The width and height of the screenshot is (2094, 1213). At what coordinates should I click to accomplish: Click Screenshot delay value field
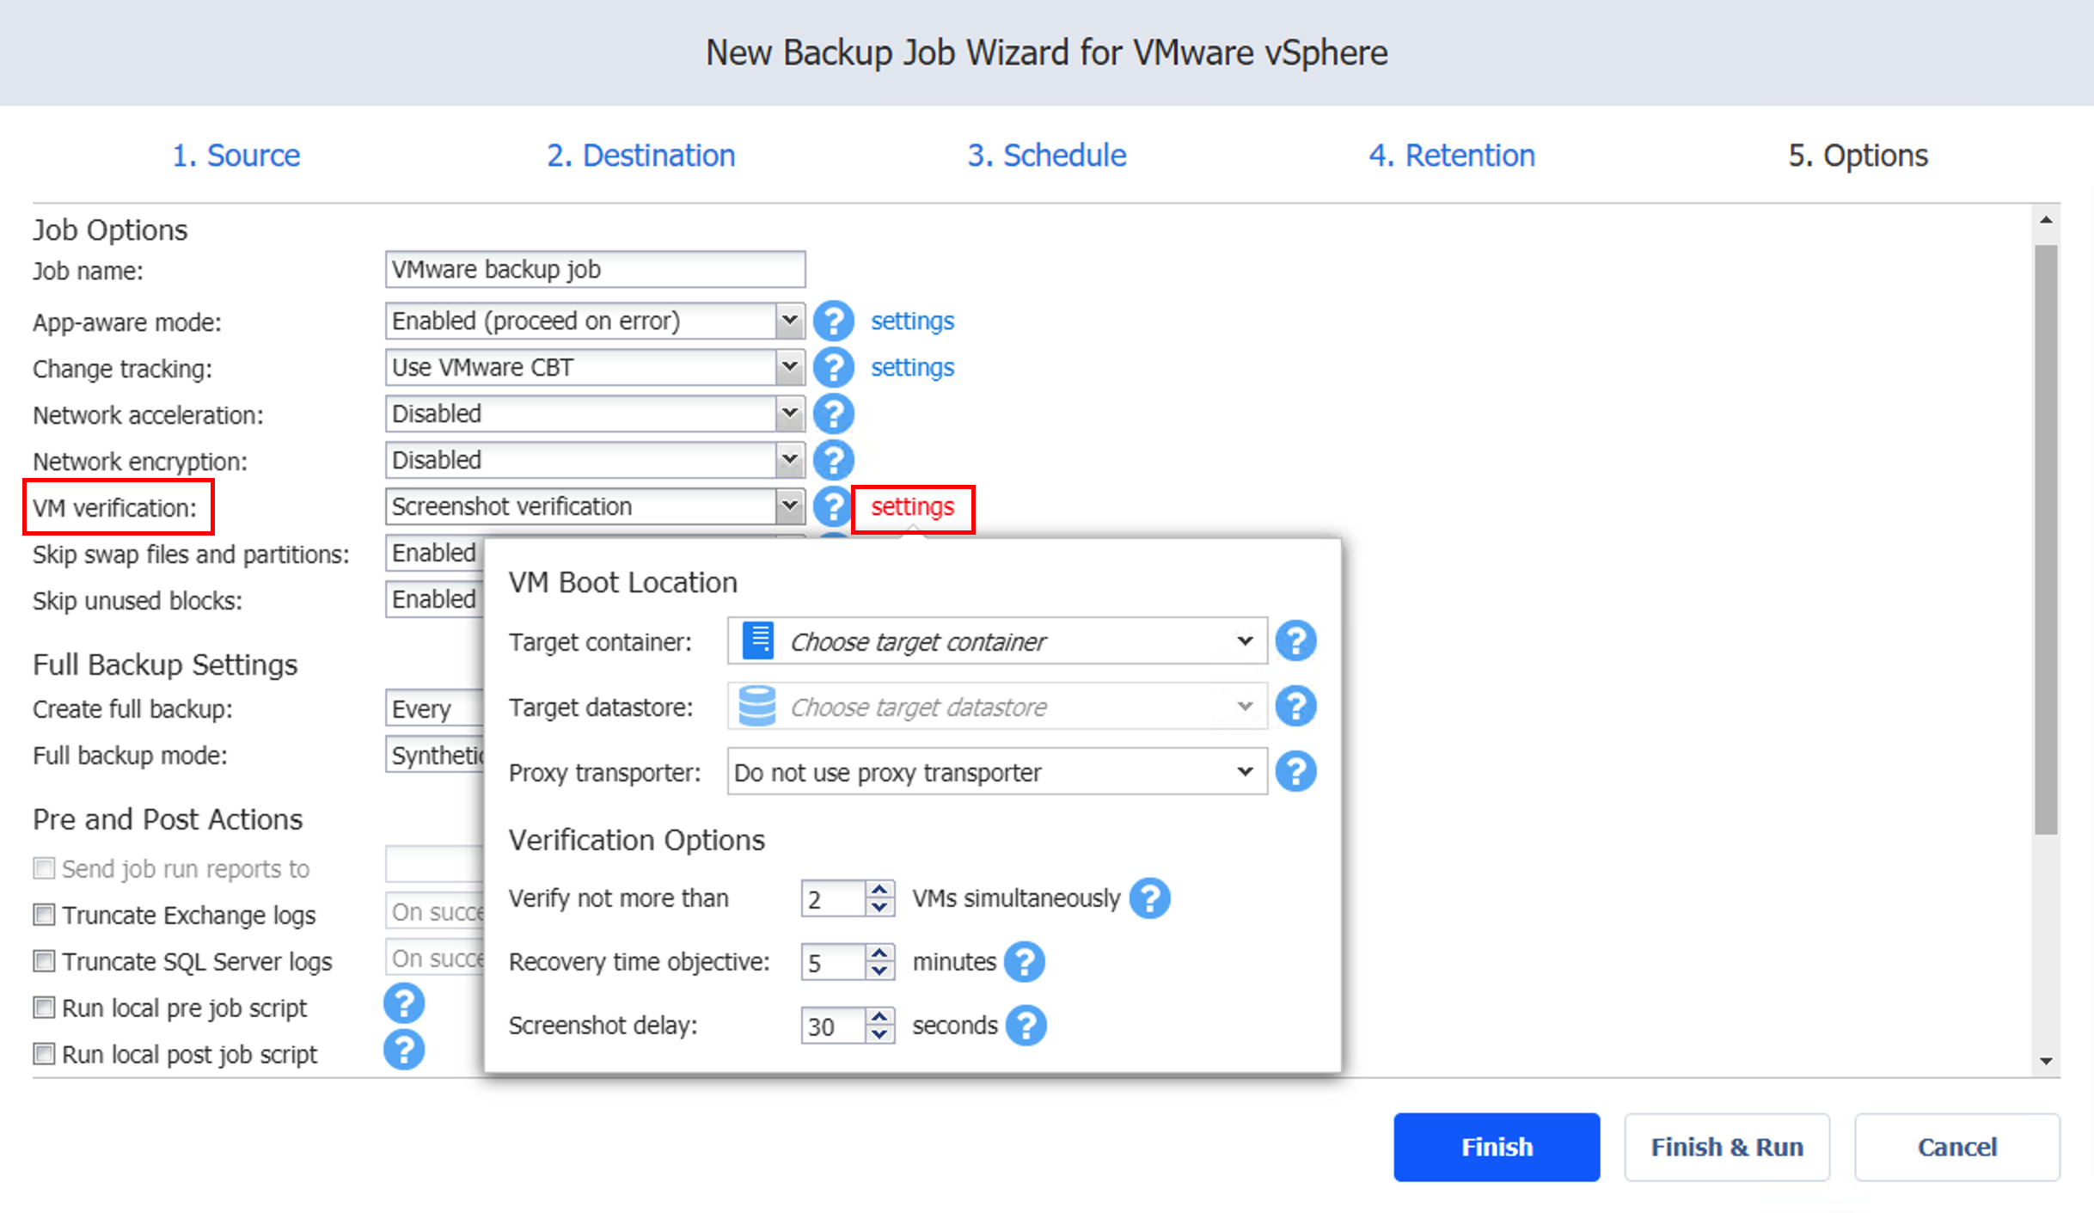coord(833,1026)
